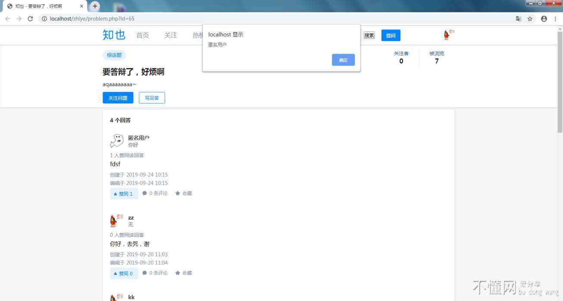The width and height of the screenshot is (563, 301).
Task: Expand comments on the fdsf answer
Action: coord(155,193)
